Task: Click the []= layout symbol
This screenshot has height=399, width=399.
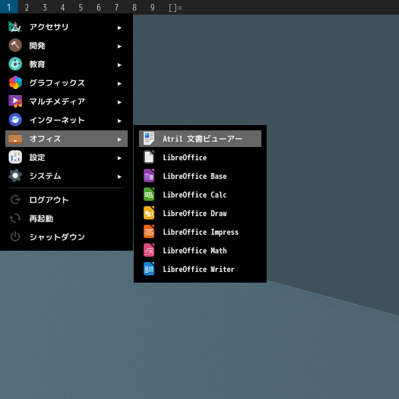Action: click(x=176, y=7)
